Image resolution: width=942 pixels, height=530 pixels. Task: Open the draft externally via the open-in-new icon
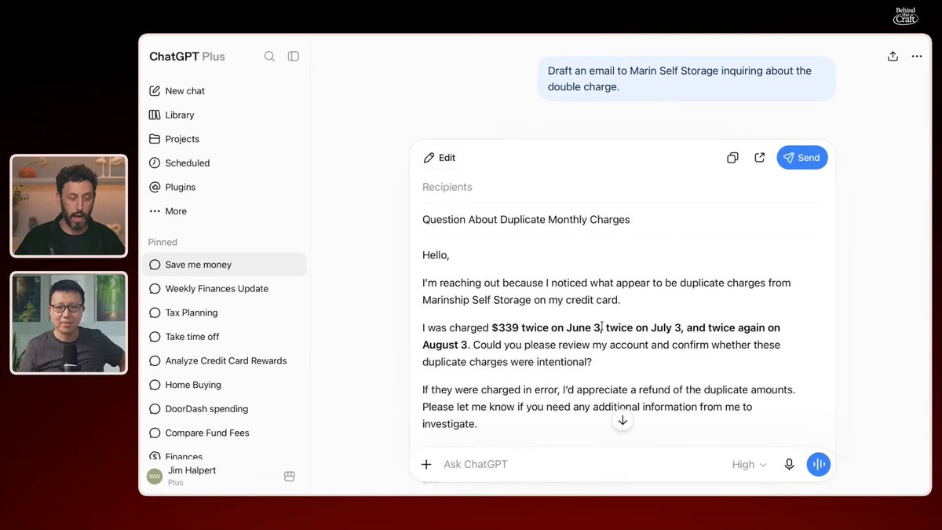click(759, 158)
